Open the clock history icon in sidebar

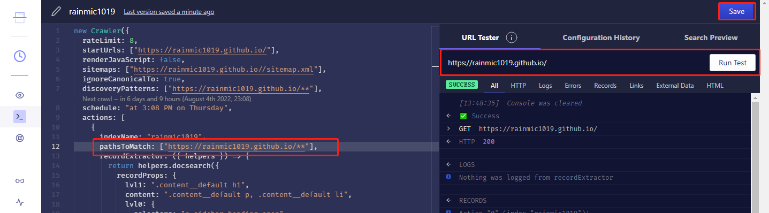point(20,56)
